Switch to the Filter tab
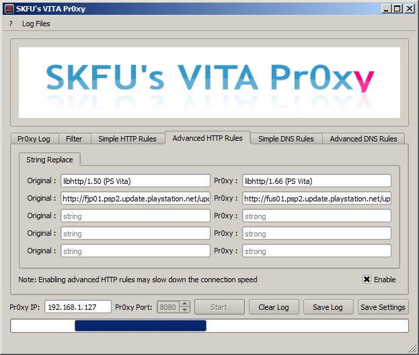 [x=74, y=139]
